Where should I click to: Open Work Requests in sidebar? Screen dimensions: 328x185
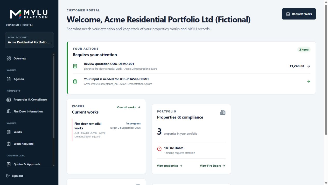point(29,144)
